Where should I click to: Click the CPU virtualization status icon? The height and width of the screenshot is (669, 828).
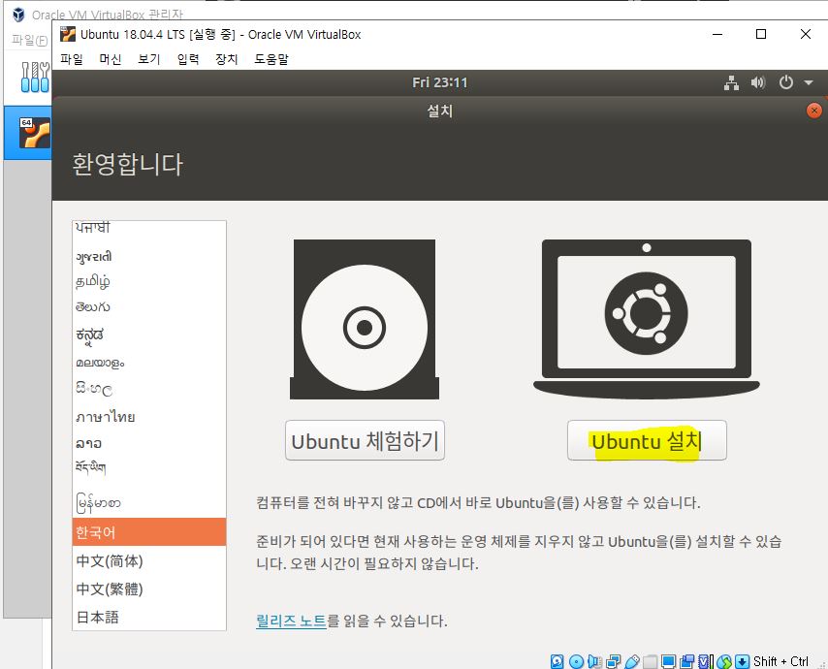(705, 661)
